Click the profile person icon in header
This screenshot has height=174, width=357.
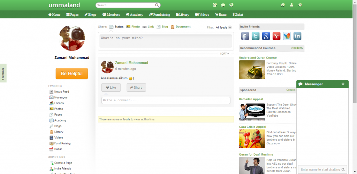click(291, 5)
